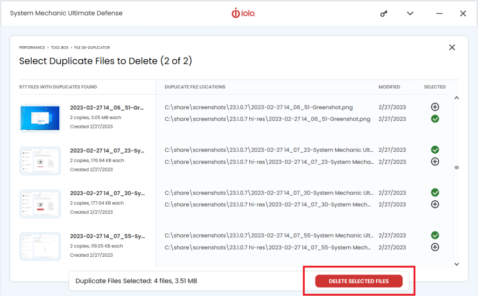Click the DELETE SELECTED FILES button
Screen dimensions: 478x296
click(358, 281)
